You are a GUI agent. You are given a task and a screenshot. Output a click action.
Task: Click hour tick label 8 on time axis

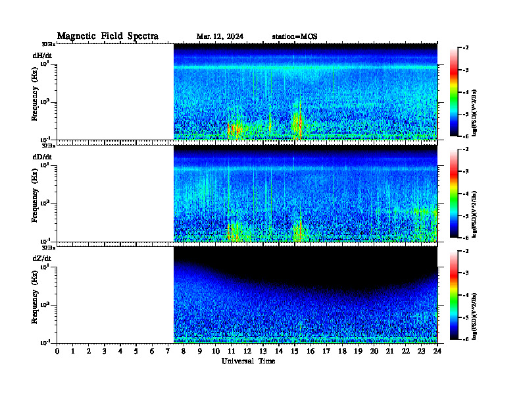coord(184,352)
